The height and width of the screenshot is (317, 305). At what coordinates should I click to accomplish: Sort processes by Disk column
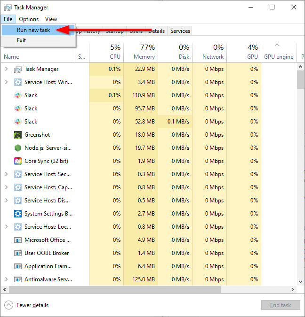175,52
